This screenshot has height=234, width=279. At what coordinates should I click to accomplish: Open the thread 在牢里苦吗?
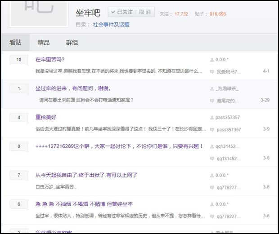(50, 59)
